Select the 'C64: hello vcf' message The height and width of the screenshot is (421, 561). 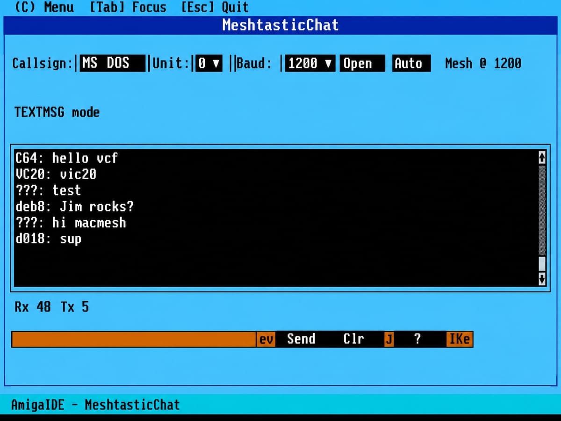click(66, 158)
